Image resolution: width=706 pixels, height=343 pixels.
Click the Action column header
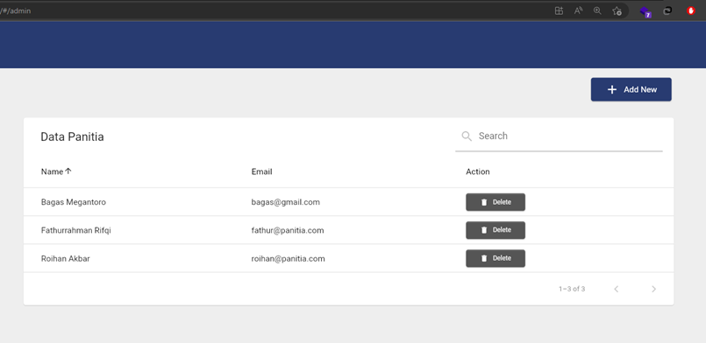pyautogui.click(x=478, y=171)
